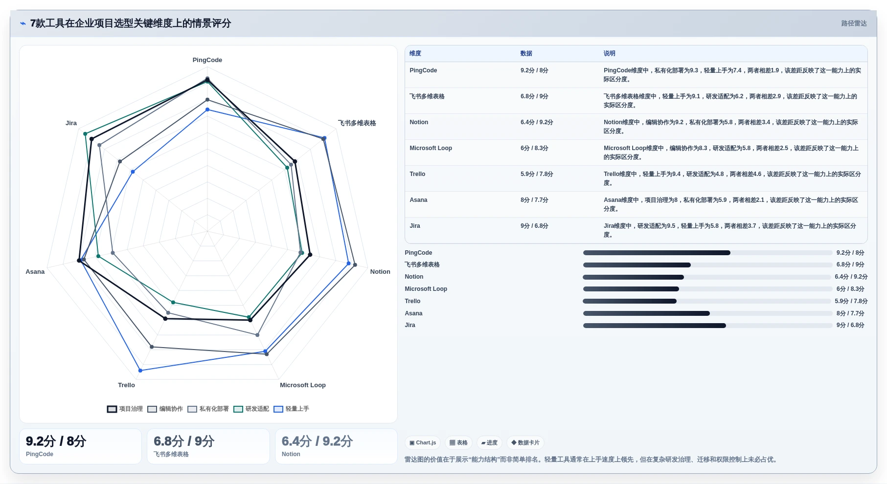The height and width of the screenshot is (484, 887).
Task: Click the footer note about 雷达图的价值
Action: pyautogui.click(x=591, y=460)
